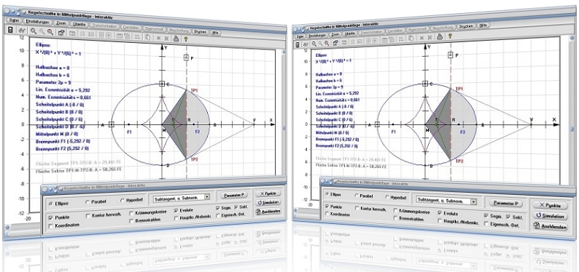Click the Ausblenden button in left panel
579x272 pixels.
[x=268, y=212]
